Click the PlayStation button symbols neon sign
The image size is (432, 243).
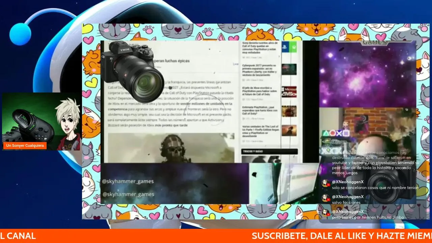(x=335, y=133)
